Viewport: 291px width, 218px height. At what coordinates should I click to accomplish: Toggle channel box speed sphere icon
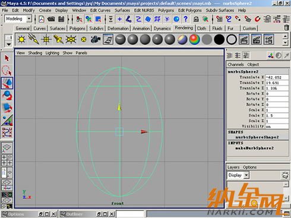(x=279, y=56)
